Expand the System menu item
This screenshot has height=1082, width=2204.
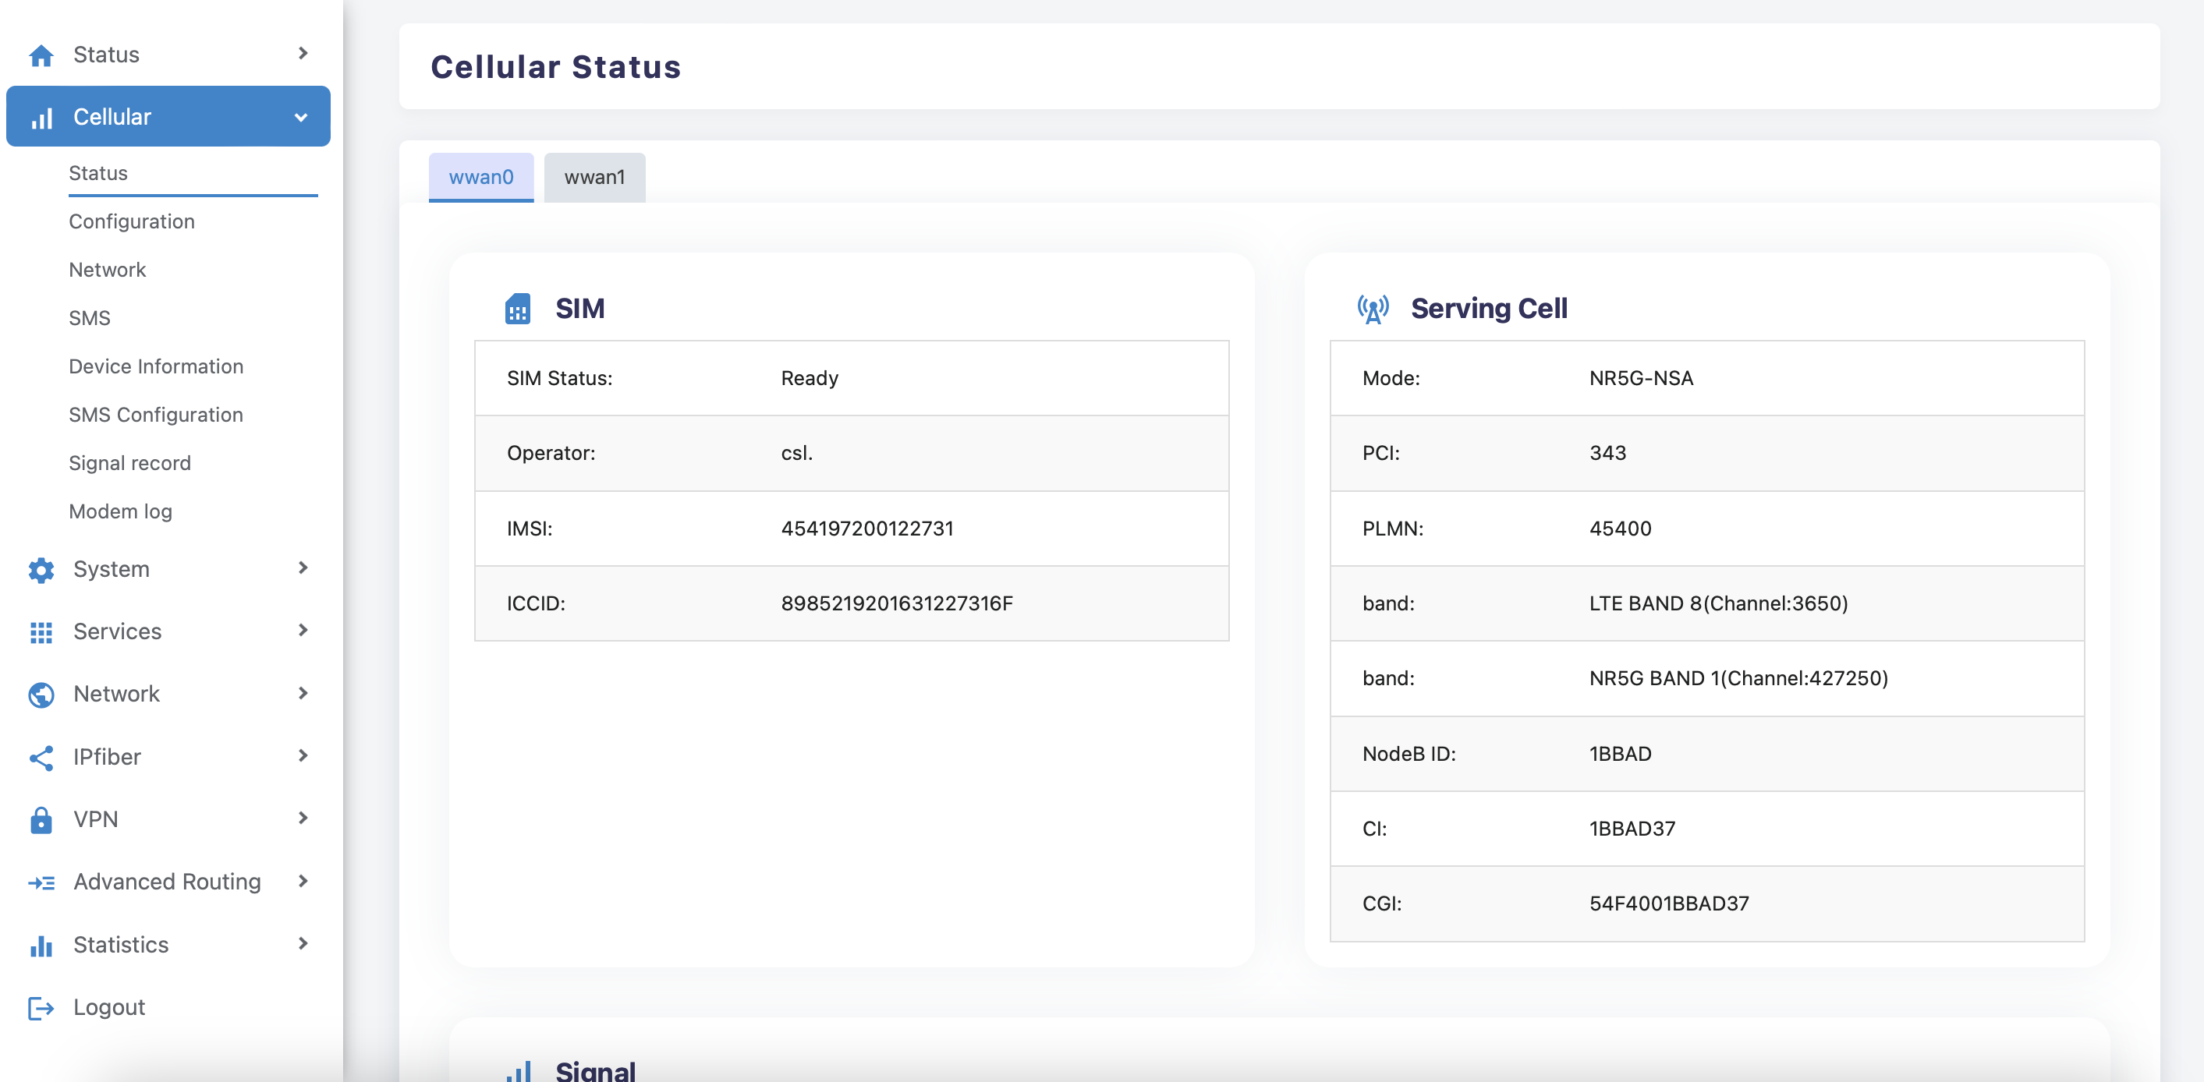point(168,568)
